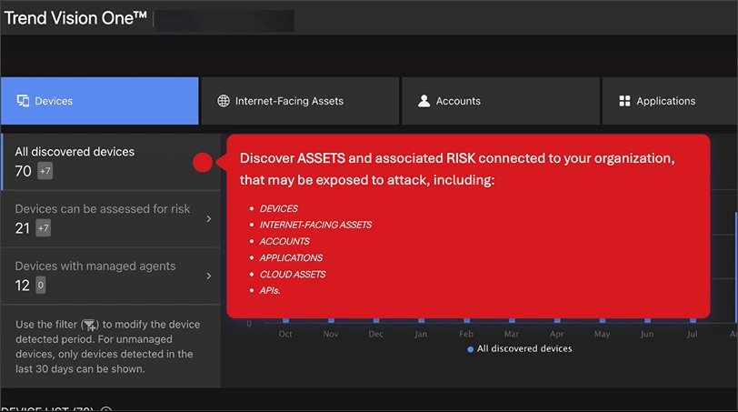This screenshot has width=738, height=412.
Task: Click the filter icon in the hint text
Action: click(x=89, y=325)
